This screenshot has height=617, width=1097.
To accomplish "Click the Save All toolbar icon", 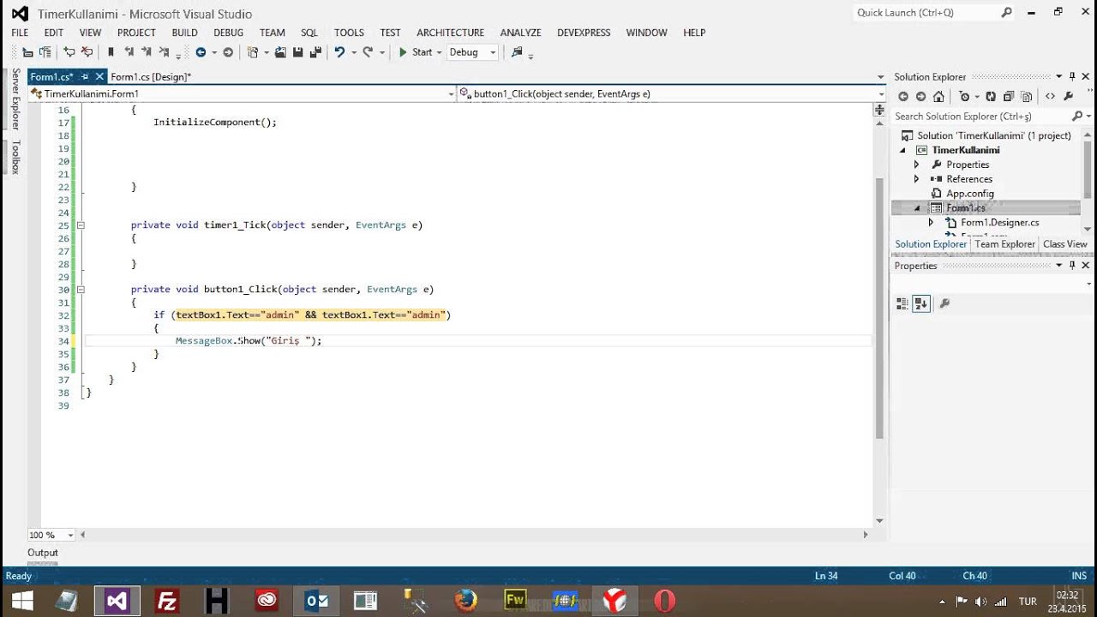I will pyautogui.click(x=314, y=52).
